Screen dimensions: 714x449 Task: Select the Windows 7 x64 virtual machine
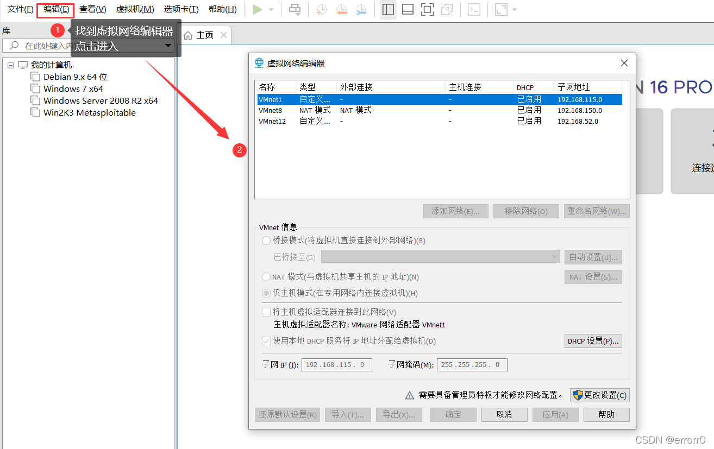tap(73, 89)
